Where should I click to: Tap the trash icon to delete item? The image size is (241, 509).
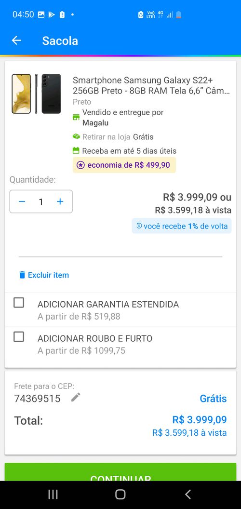22,275
